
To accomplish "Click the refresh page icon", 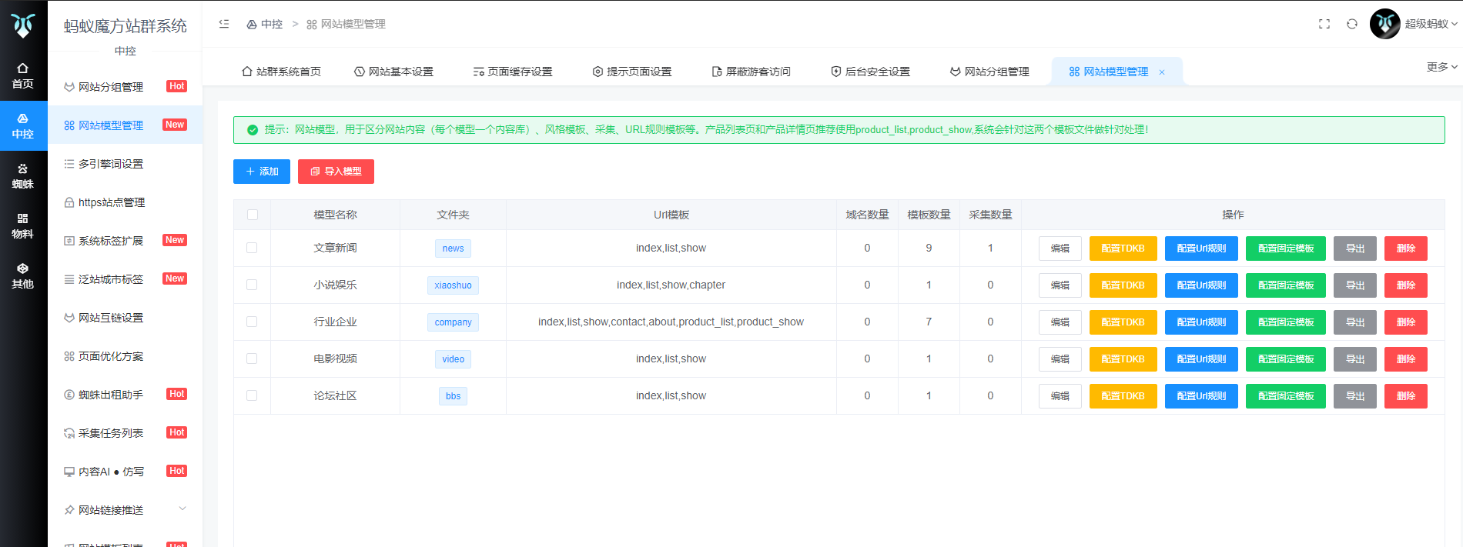I will tap(1351, 24).
